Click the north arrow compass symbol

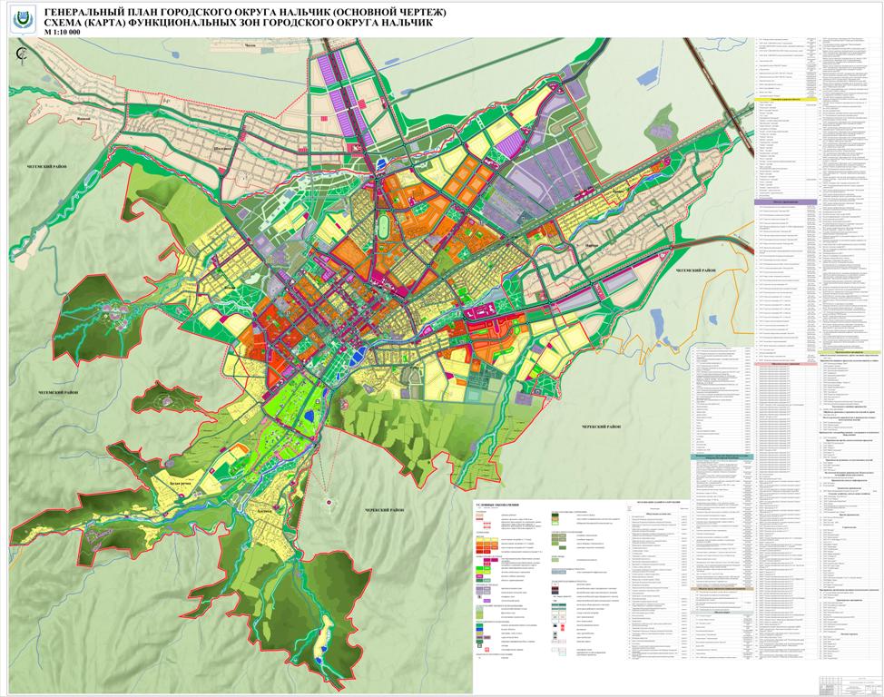[22, 55]
